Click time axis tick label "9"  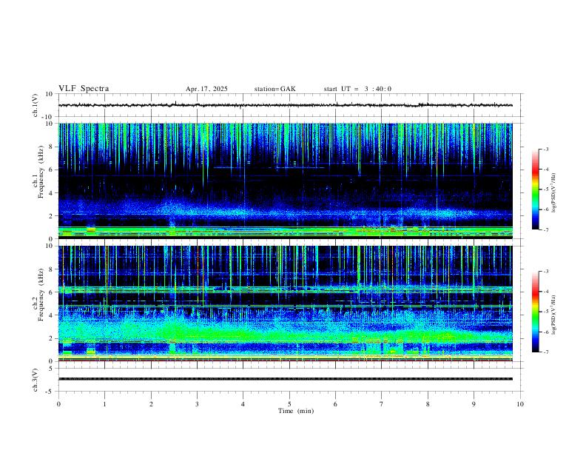coord(474,404)
